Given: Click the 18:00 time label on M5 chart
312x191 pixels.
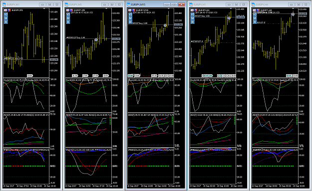Looking at the screenshot, I should [x=106, y=75].
